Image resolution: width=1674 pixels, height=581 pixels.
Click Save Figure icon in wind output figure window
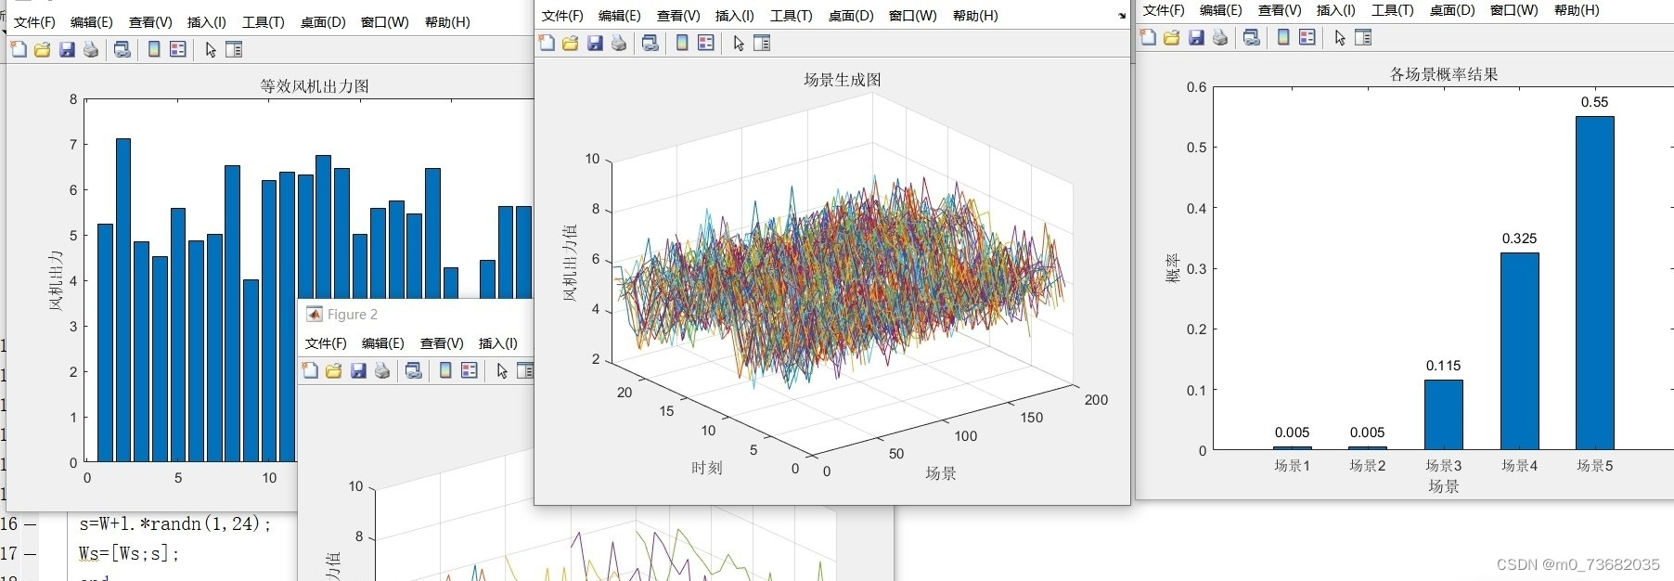point(67,49)
